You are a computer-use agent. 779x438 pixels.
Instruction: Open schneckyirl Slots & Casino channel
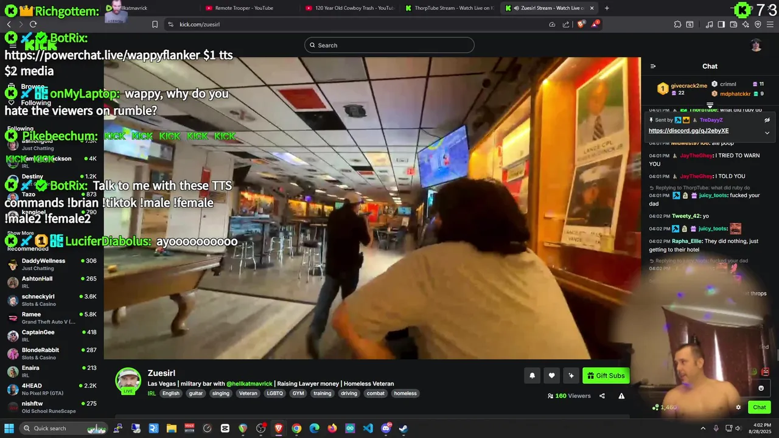52,300
